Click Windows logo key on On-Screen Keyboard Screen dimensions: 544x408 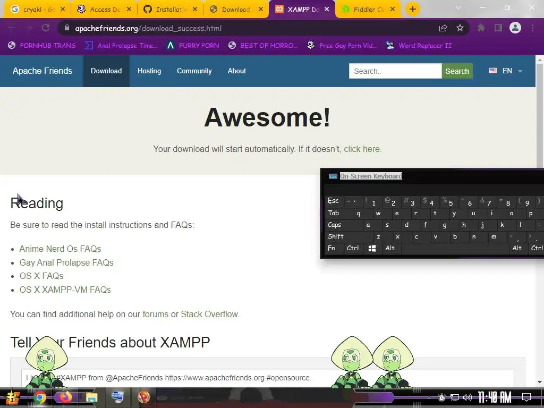point(372,249)
